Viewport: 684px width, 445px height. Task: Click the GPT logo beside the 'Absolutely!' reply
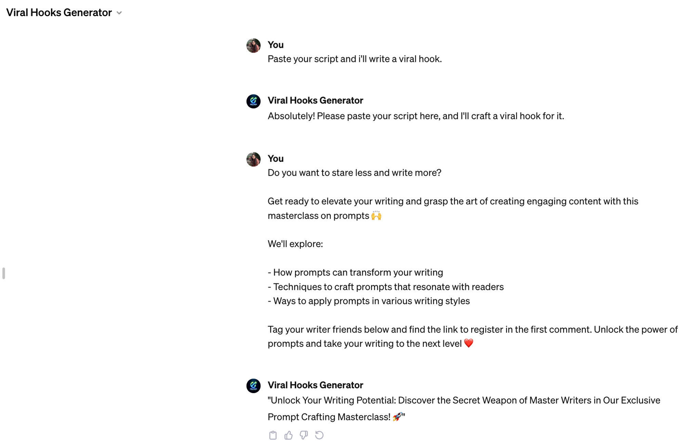pyautogui.click(x=253, y=101)
